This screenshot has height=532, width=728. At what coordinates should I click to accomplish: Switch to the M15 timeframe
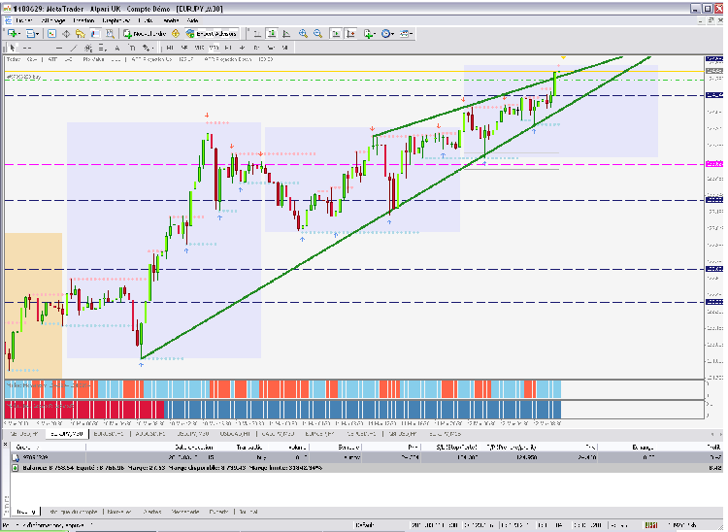coord(199,48)
